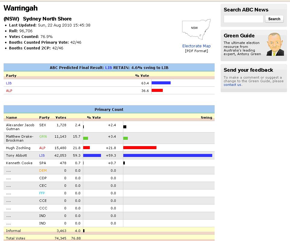Click the Green Guide heading

[239, 36]
